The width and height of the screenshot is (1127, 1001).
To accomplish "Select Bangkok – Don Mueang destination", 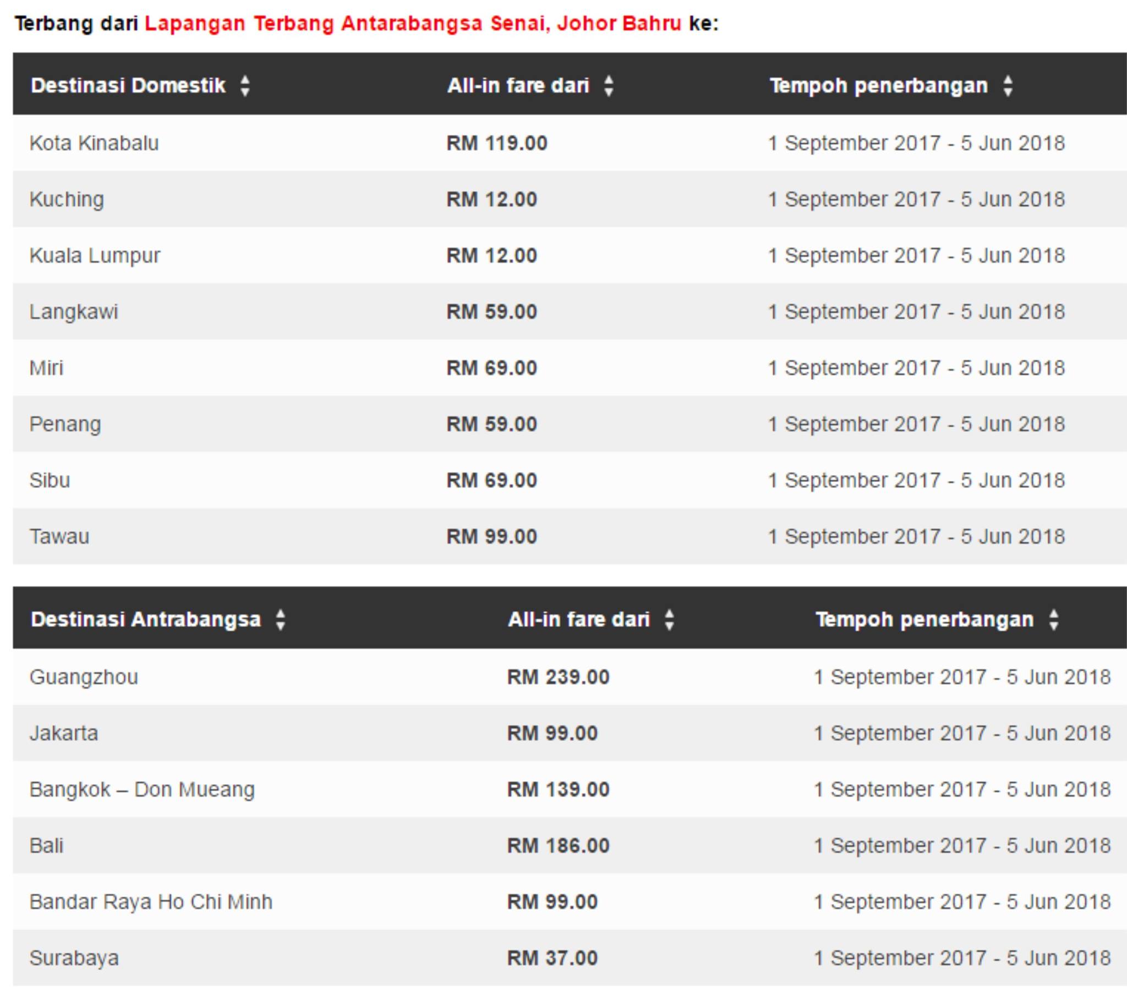I will 143,790.
